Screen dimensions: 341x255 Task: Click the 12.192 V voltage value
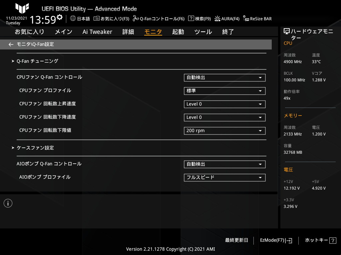pyautogui.click(x=292, y=188)
